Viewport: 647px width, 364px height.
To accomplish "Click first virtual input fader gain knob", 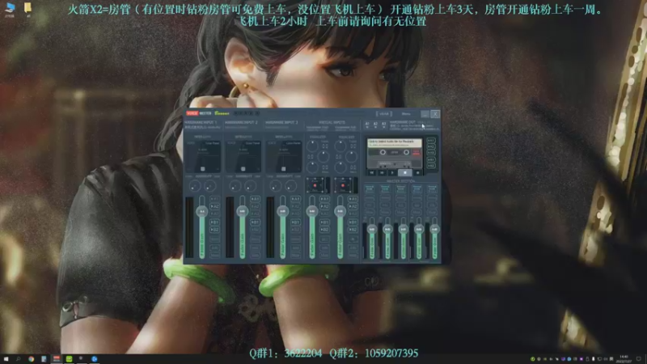I will (x=312, y=211).
